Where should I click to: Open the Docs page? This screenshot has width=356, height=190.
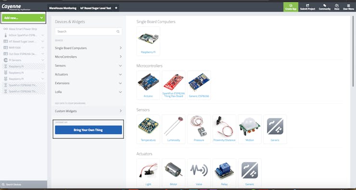point(337,7)
